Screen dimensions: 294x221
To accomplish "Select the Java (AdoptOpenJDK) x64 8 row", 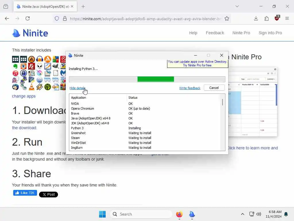I will click(144, 118).
